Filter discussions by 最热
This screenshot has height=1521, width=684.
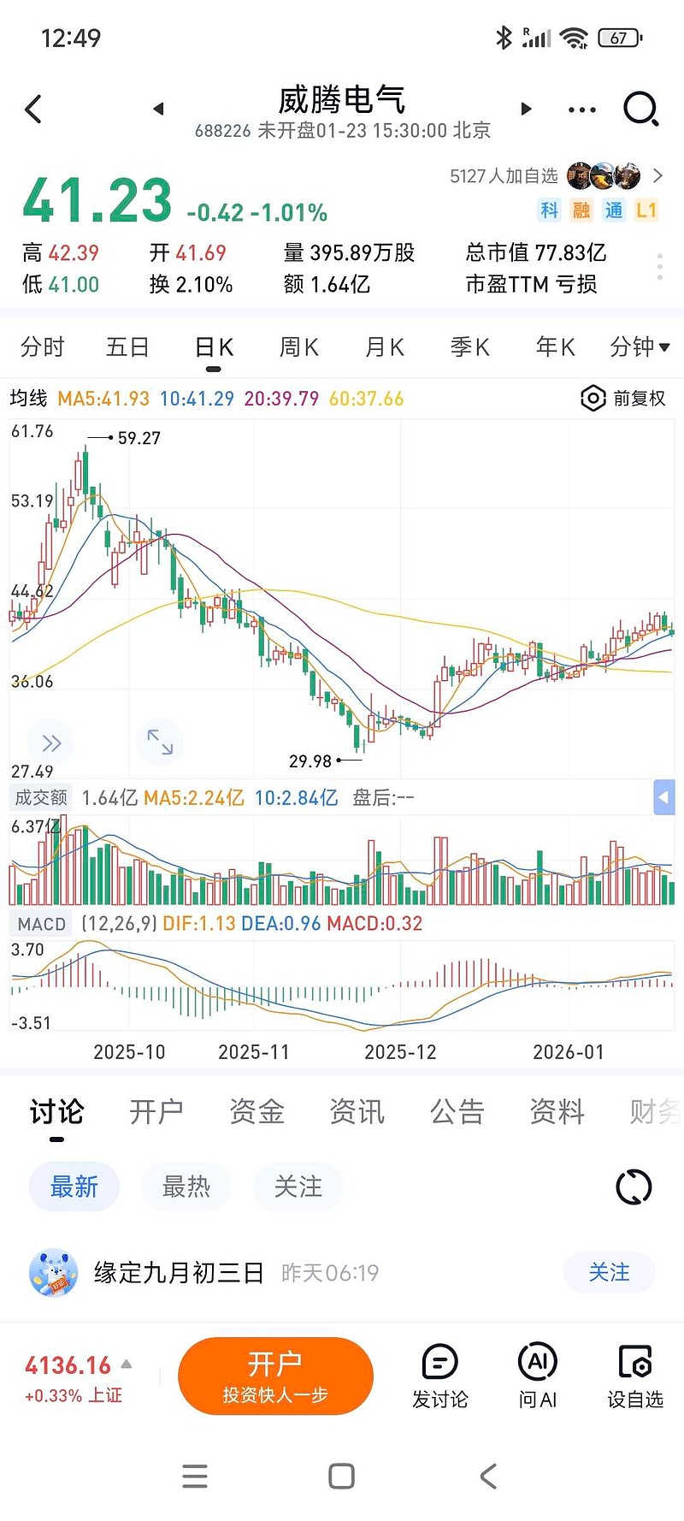click(x=186, y=1187)
